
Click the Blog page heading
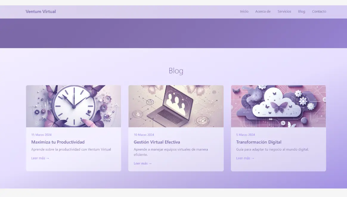click(x=176, y=71)
